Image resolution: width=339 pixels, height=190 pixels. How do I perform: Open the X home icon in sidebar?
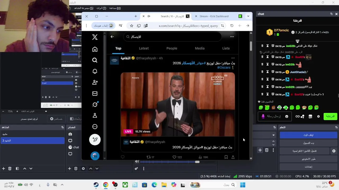pos(95,49)
